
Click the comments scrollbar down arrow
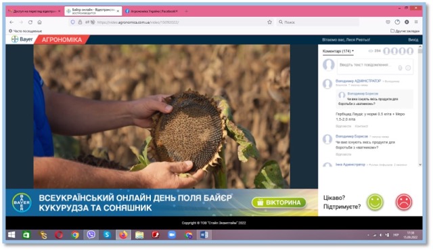[420, 165]
